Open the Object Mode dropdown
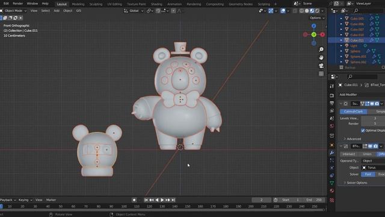The image size is (385, 217). pos(14,11)
